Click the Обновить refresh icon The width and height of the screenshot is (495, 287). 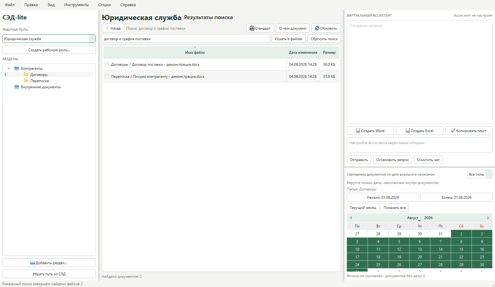click(x=317, y=28)
